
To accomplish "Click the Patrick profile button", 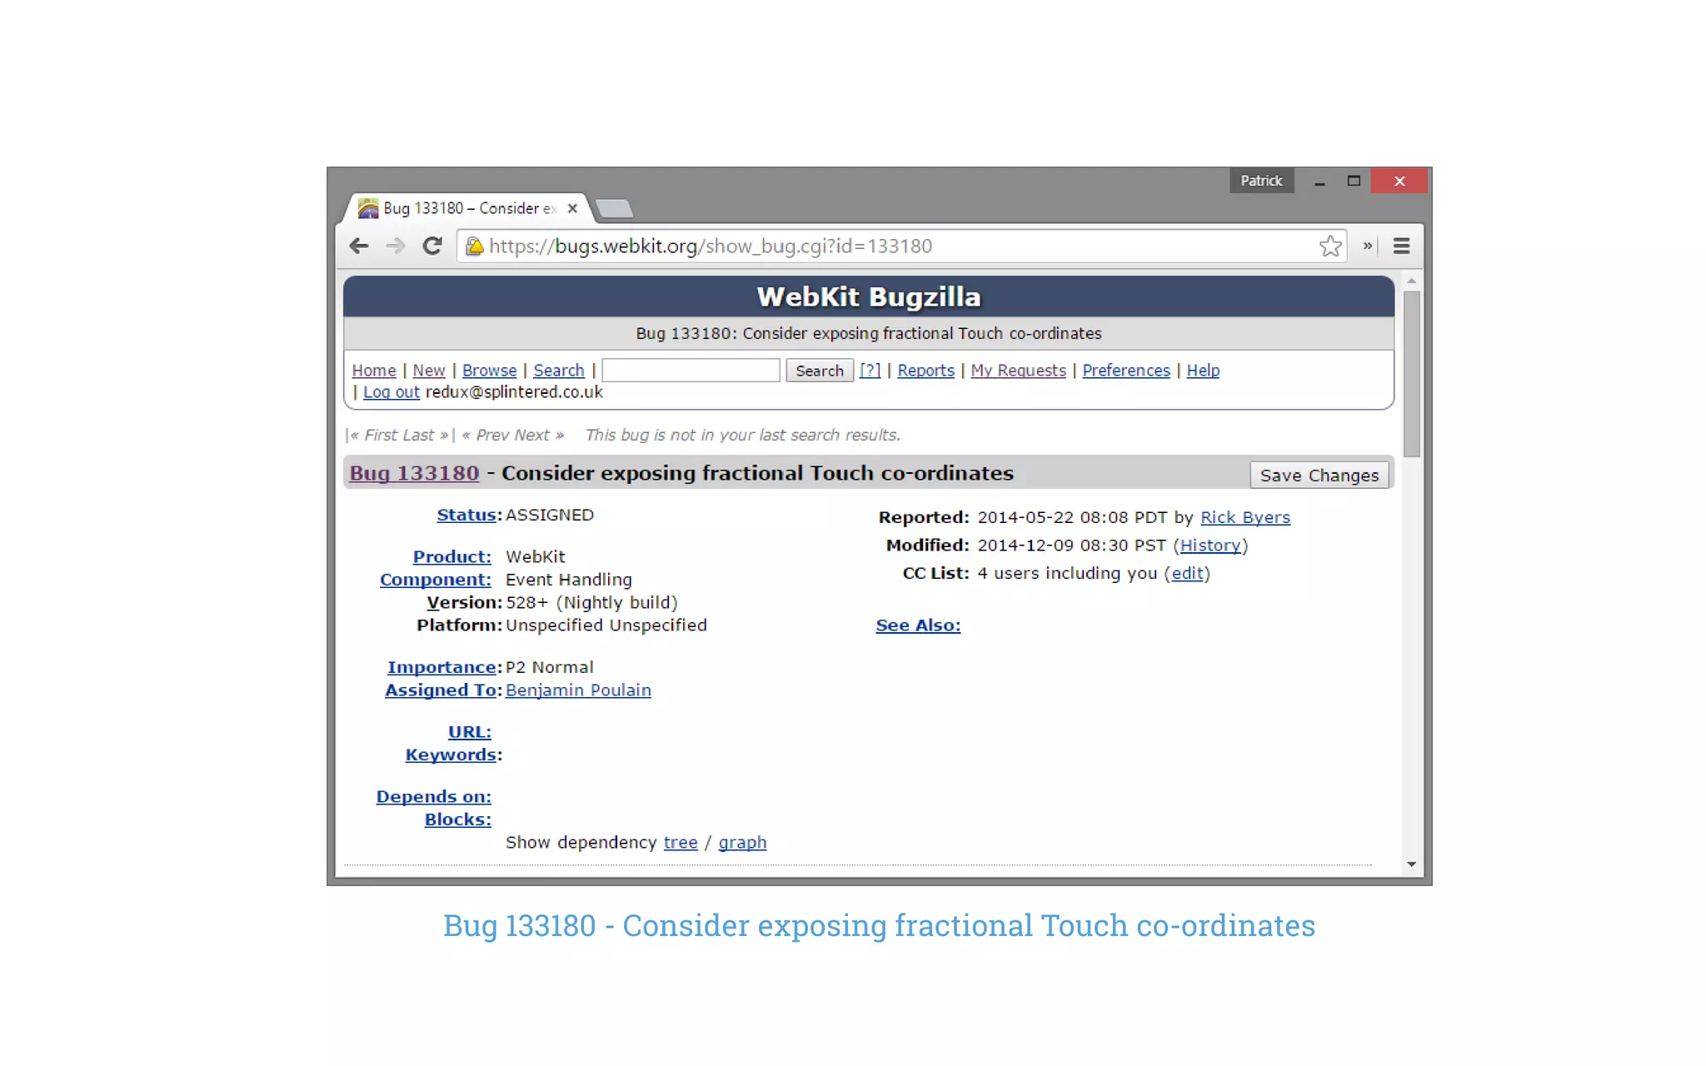I will pos(1261,181).
